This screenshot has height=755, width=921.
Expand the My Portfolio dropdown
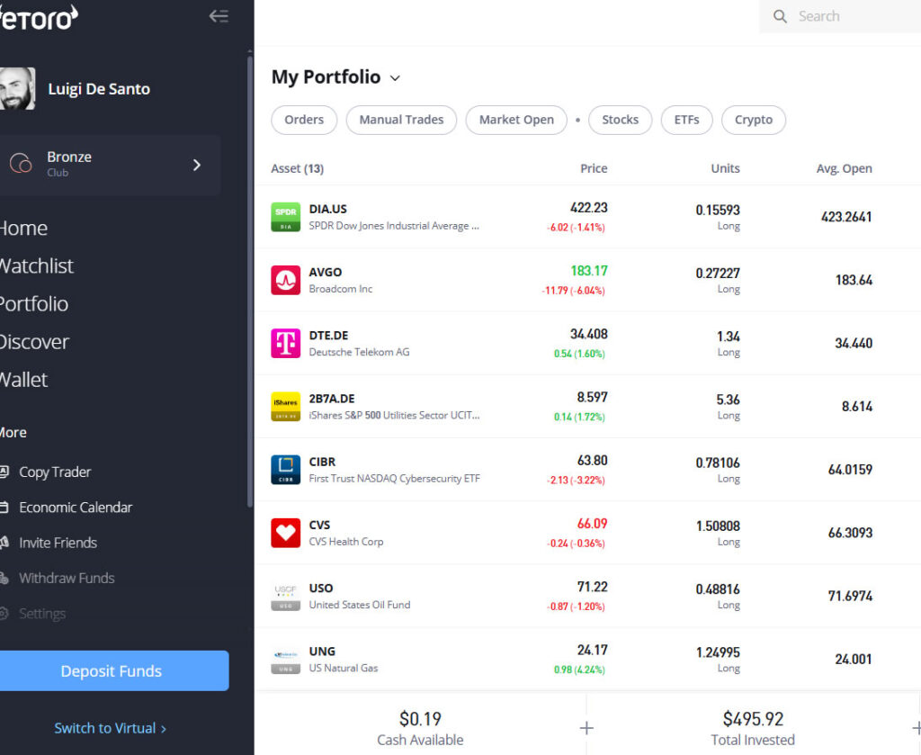(x=394, y=78)
